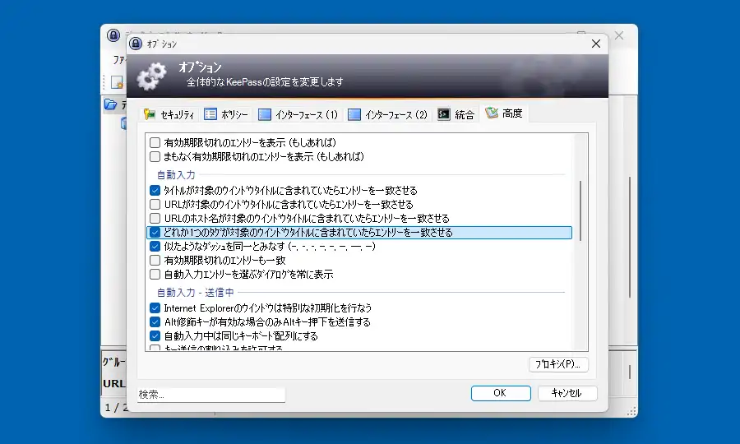Enable まもなく有効期限切れのエントリーを表示 checkbox
Image resolution: width=740 pixels, height=444 pixels.
(155, 157)
